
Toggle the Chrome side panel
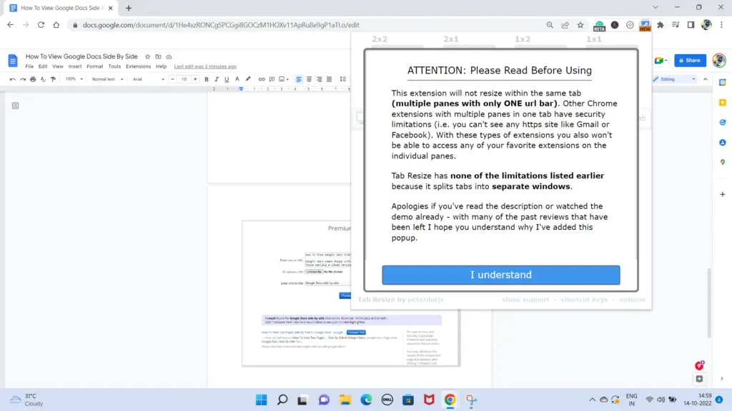coord(691,25)
